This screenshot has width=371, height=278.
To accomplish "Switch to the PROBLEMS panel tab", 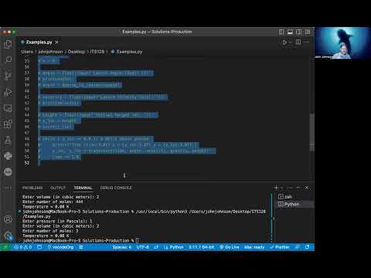I will pyautogui.click(x=32, y=188).
